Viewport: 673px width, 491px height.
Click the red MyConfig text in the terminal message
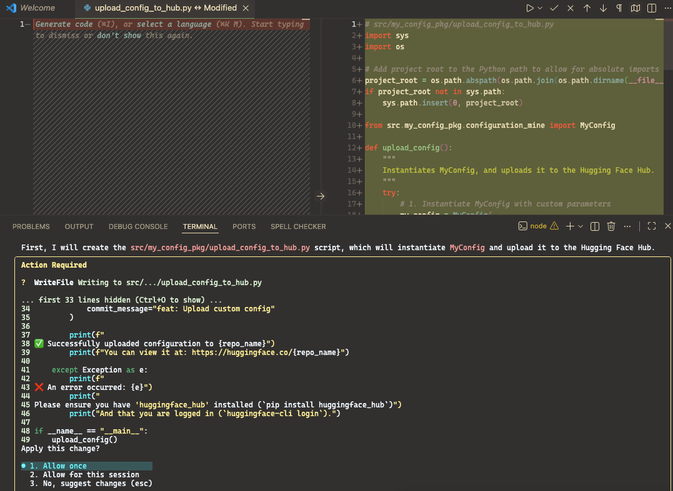click(x=467, y=248)
